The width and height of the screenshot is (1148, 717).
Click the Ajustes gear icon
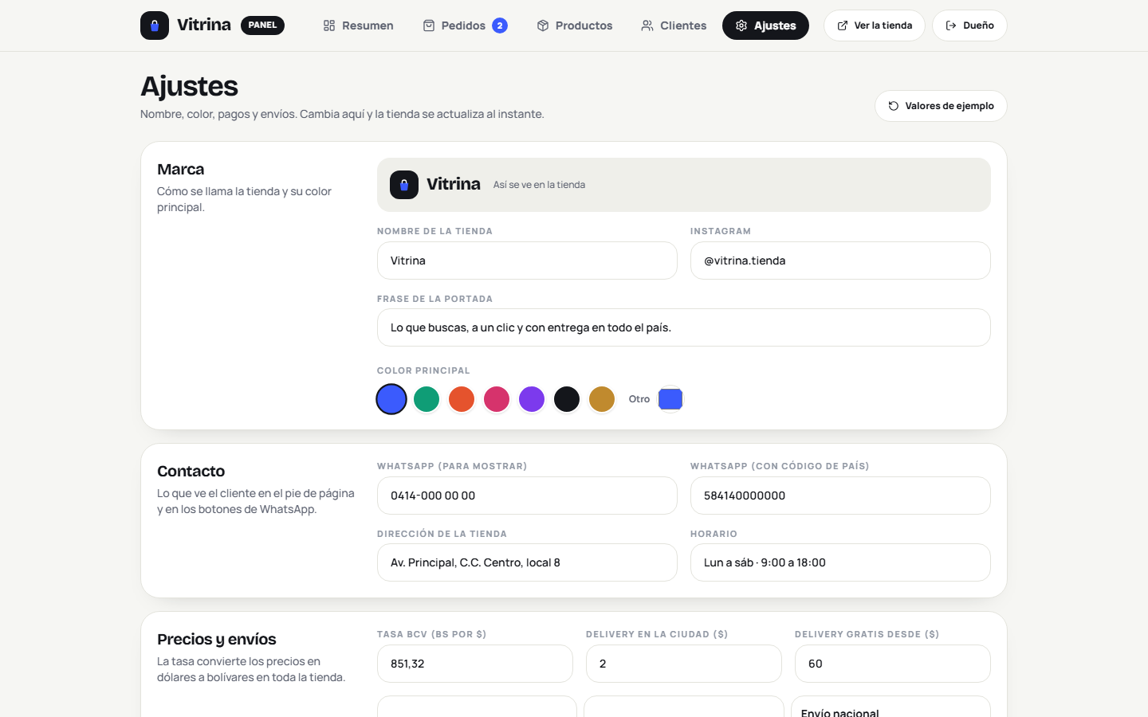pos(741,25)
